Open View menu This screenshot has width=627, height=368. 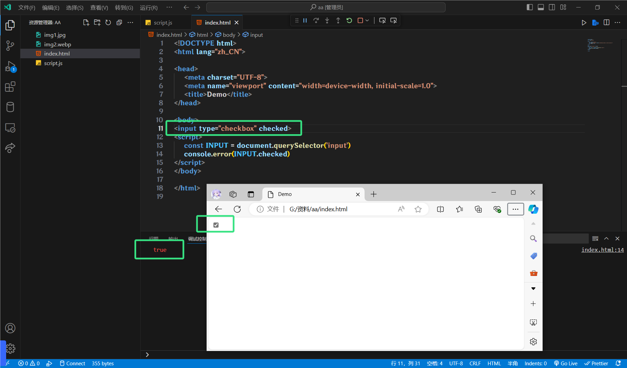click(x=99, y=7)
